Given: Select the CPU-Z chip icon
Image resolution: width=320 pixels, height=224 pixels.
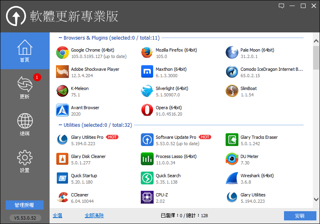Looking at the screenshot, I should coord(147,197).
